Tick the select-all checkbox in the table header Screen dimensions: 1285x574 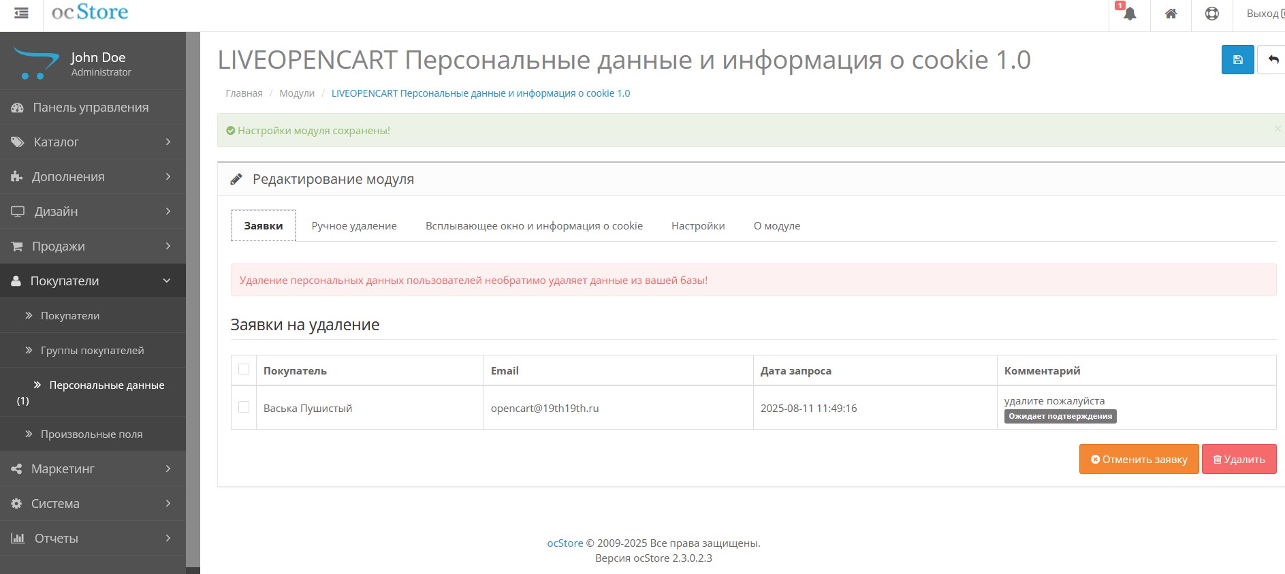pyautogui.click(x=244, y=369)
